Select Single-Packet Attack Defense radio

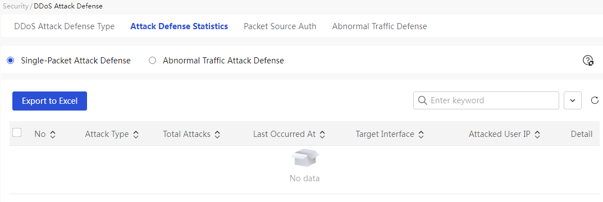11,60
